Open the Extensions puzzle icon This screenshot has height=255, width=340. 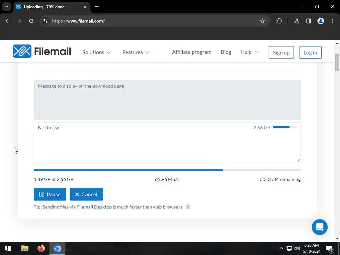pyautogui.click(x=279, y=21)
